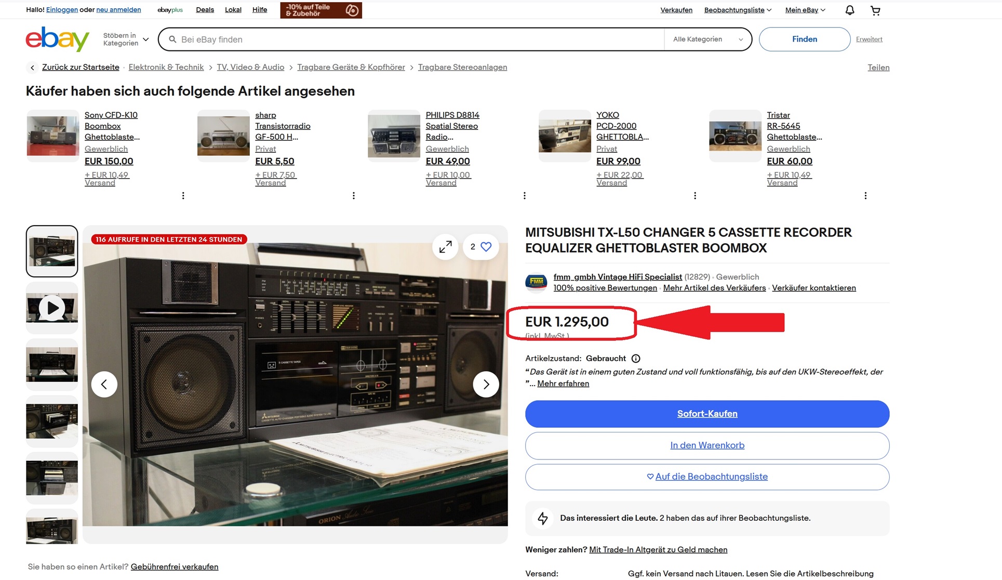Show the previous product image
The image size is (1002, 580).
[104, 384]
